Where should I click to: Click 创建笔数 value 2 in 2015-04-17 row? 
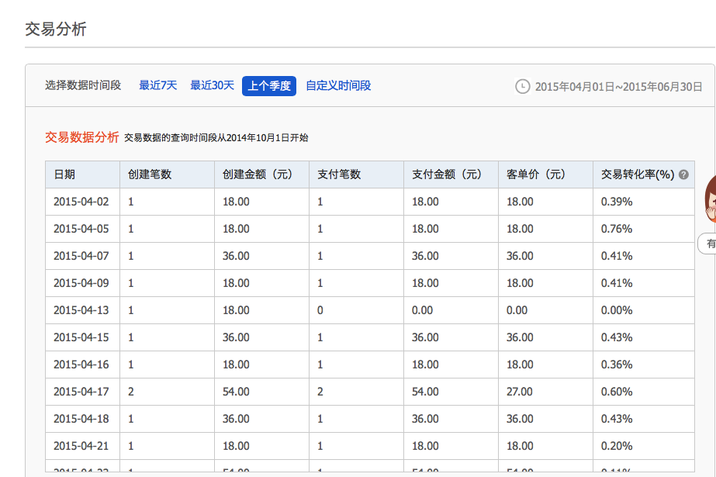131,392
